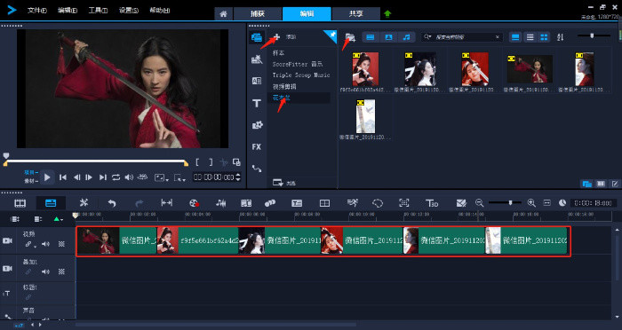This screenshot has width=622, height=330.
Task: Fit project in timeline window
Action: (x=547, y=203)
